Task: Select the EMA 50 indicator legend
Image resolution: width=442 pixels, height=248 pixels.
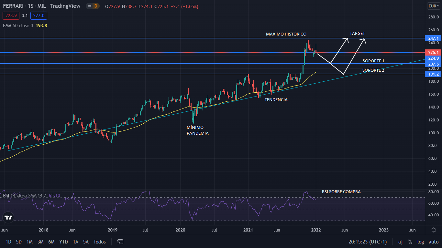Action: coord(18,26)
